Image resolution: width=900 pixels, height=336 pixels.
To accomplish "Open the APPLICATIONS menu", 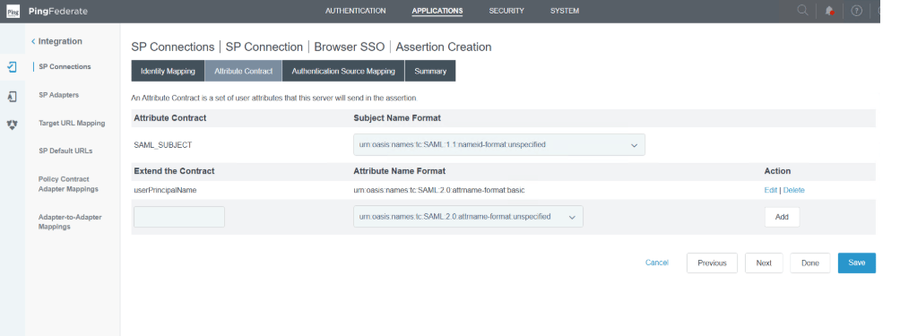I will (437, 11).
